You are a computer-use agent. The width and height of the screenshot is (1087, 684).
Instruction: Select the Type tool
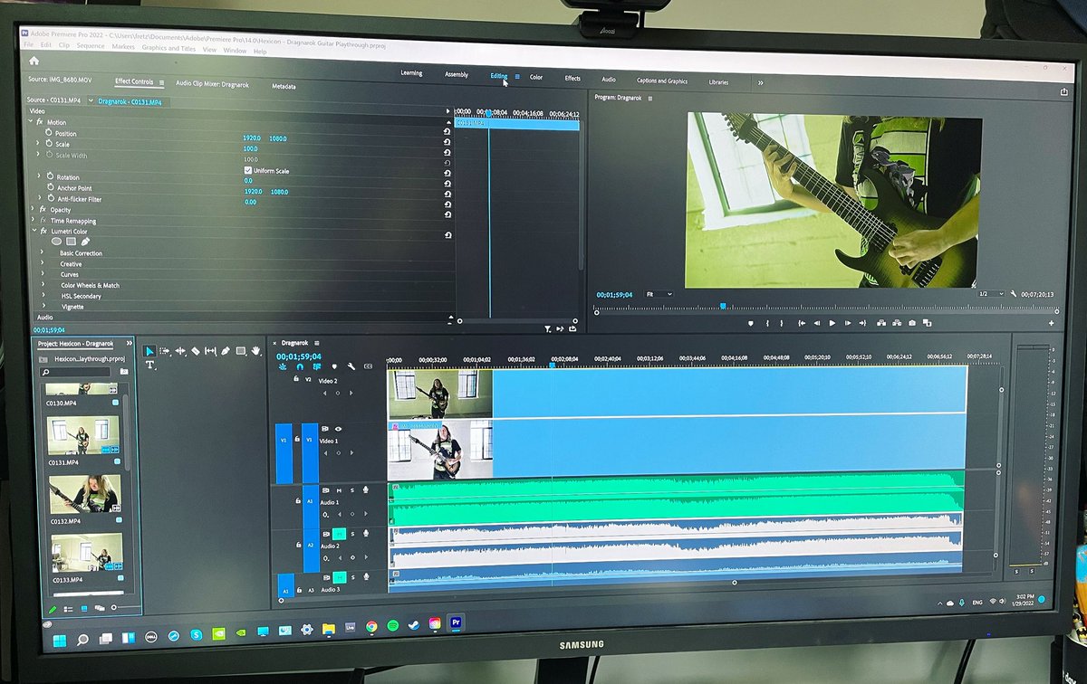coord(150,366)
